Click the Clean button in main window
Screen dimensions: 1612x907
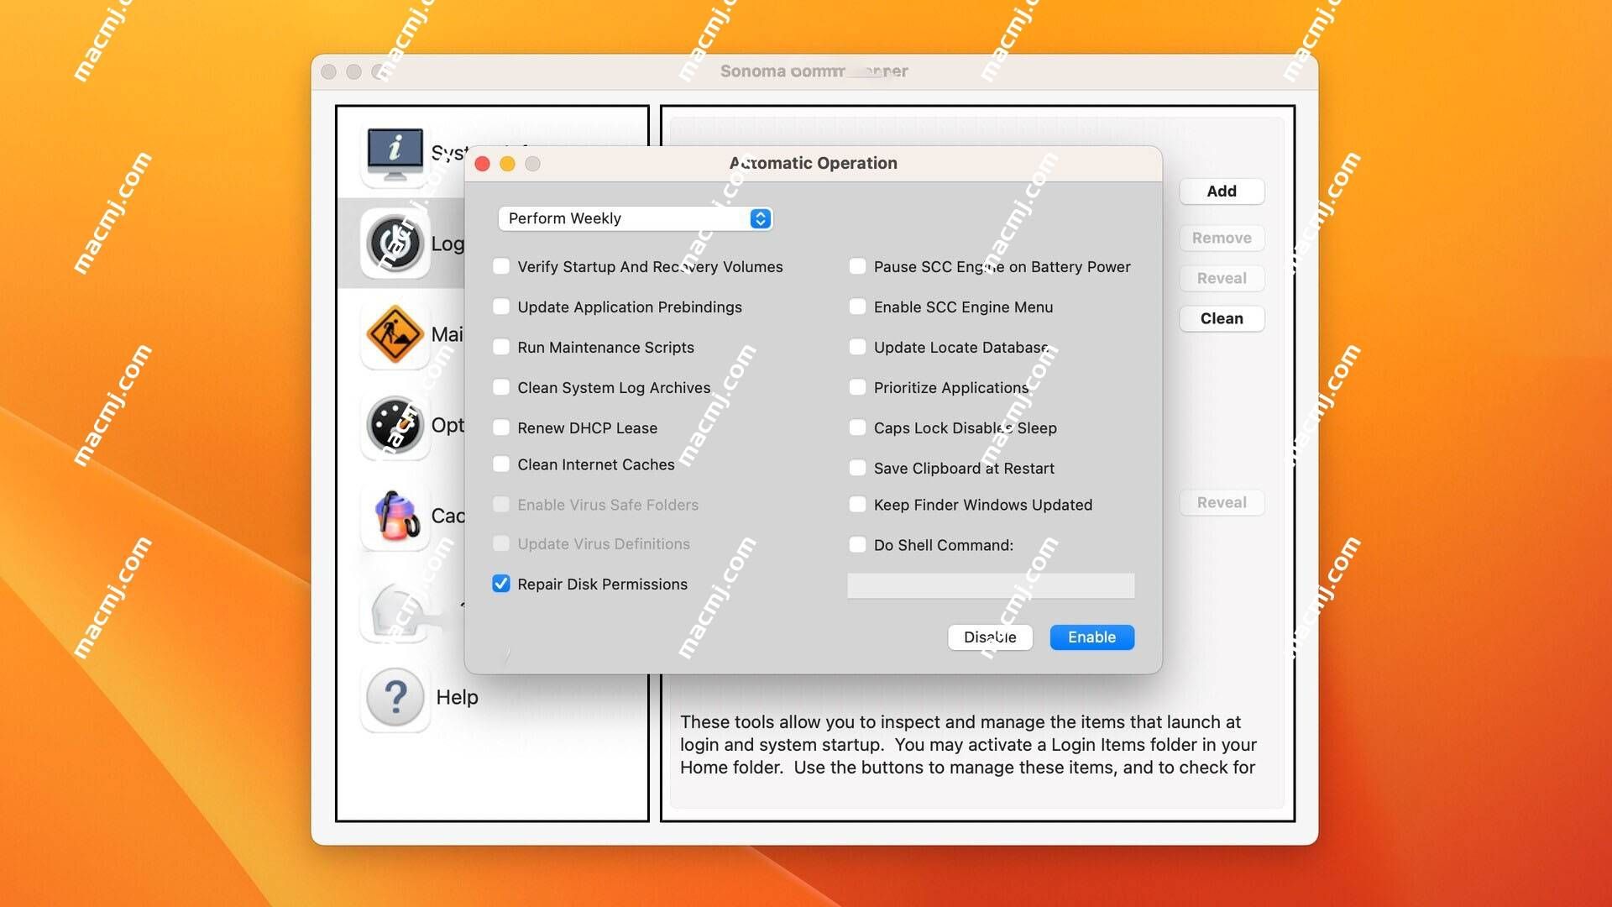click(1222, 318)
